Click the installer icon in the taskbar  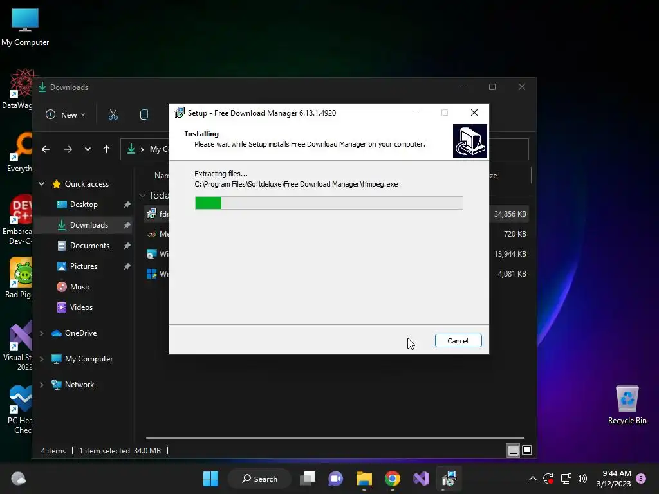click(x=449, y=479)
